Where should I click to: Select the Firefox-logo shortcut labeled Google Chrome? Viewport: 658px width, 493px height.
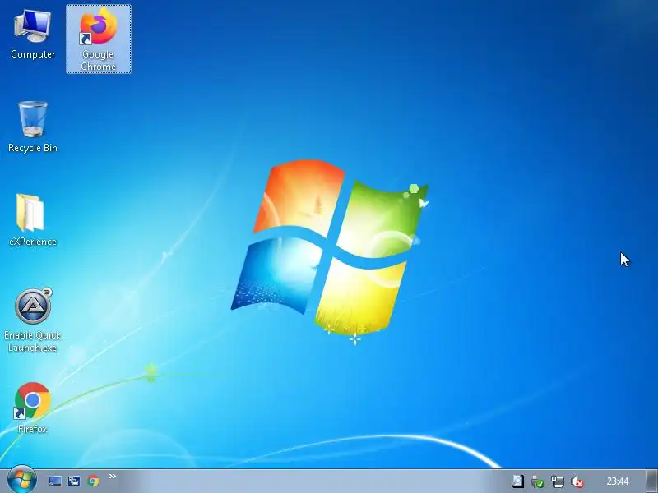99,39
